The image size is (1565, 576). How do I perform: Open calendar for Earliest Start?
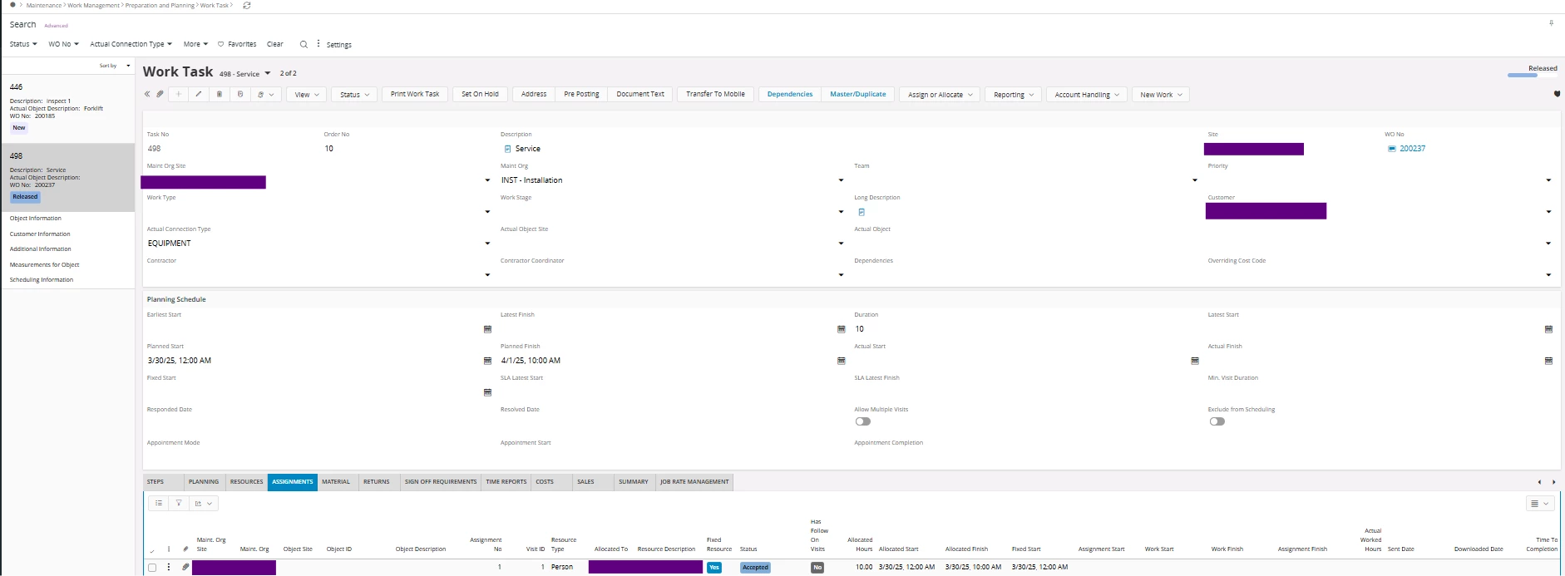487,329
